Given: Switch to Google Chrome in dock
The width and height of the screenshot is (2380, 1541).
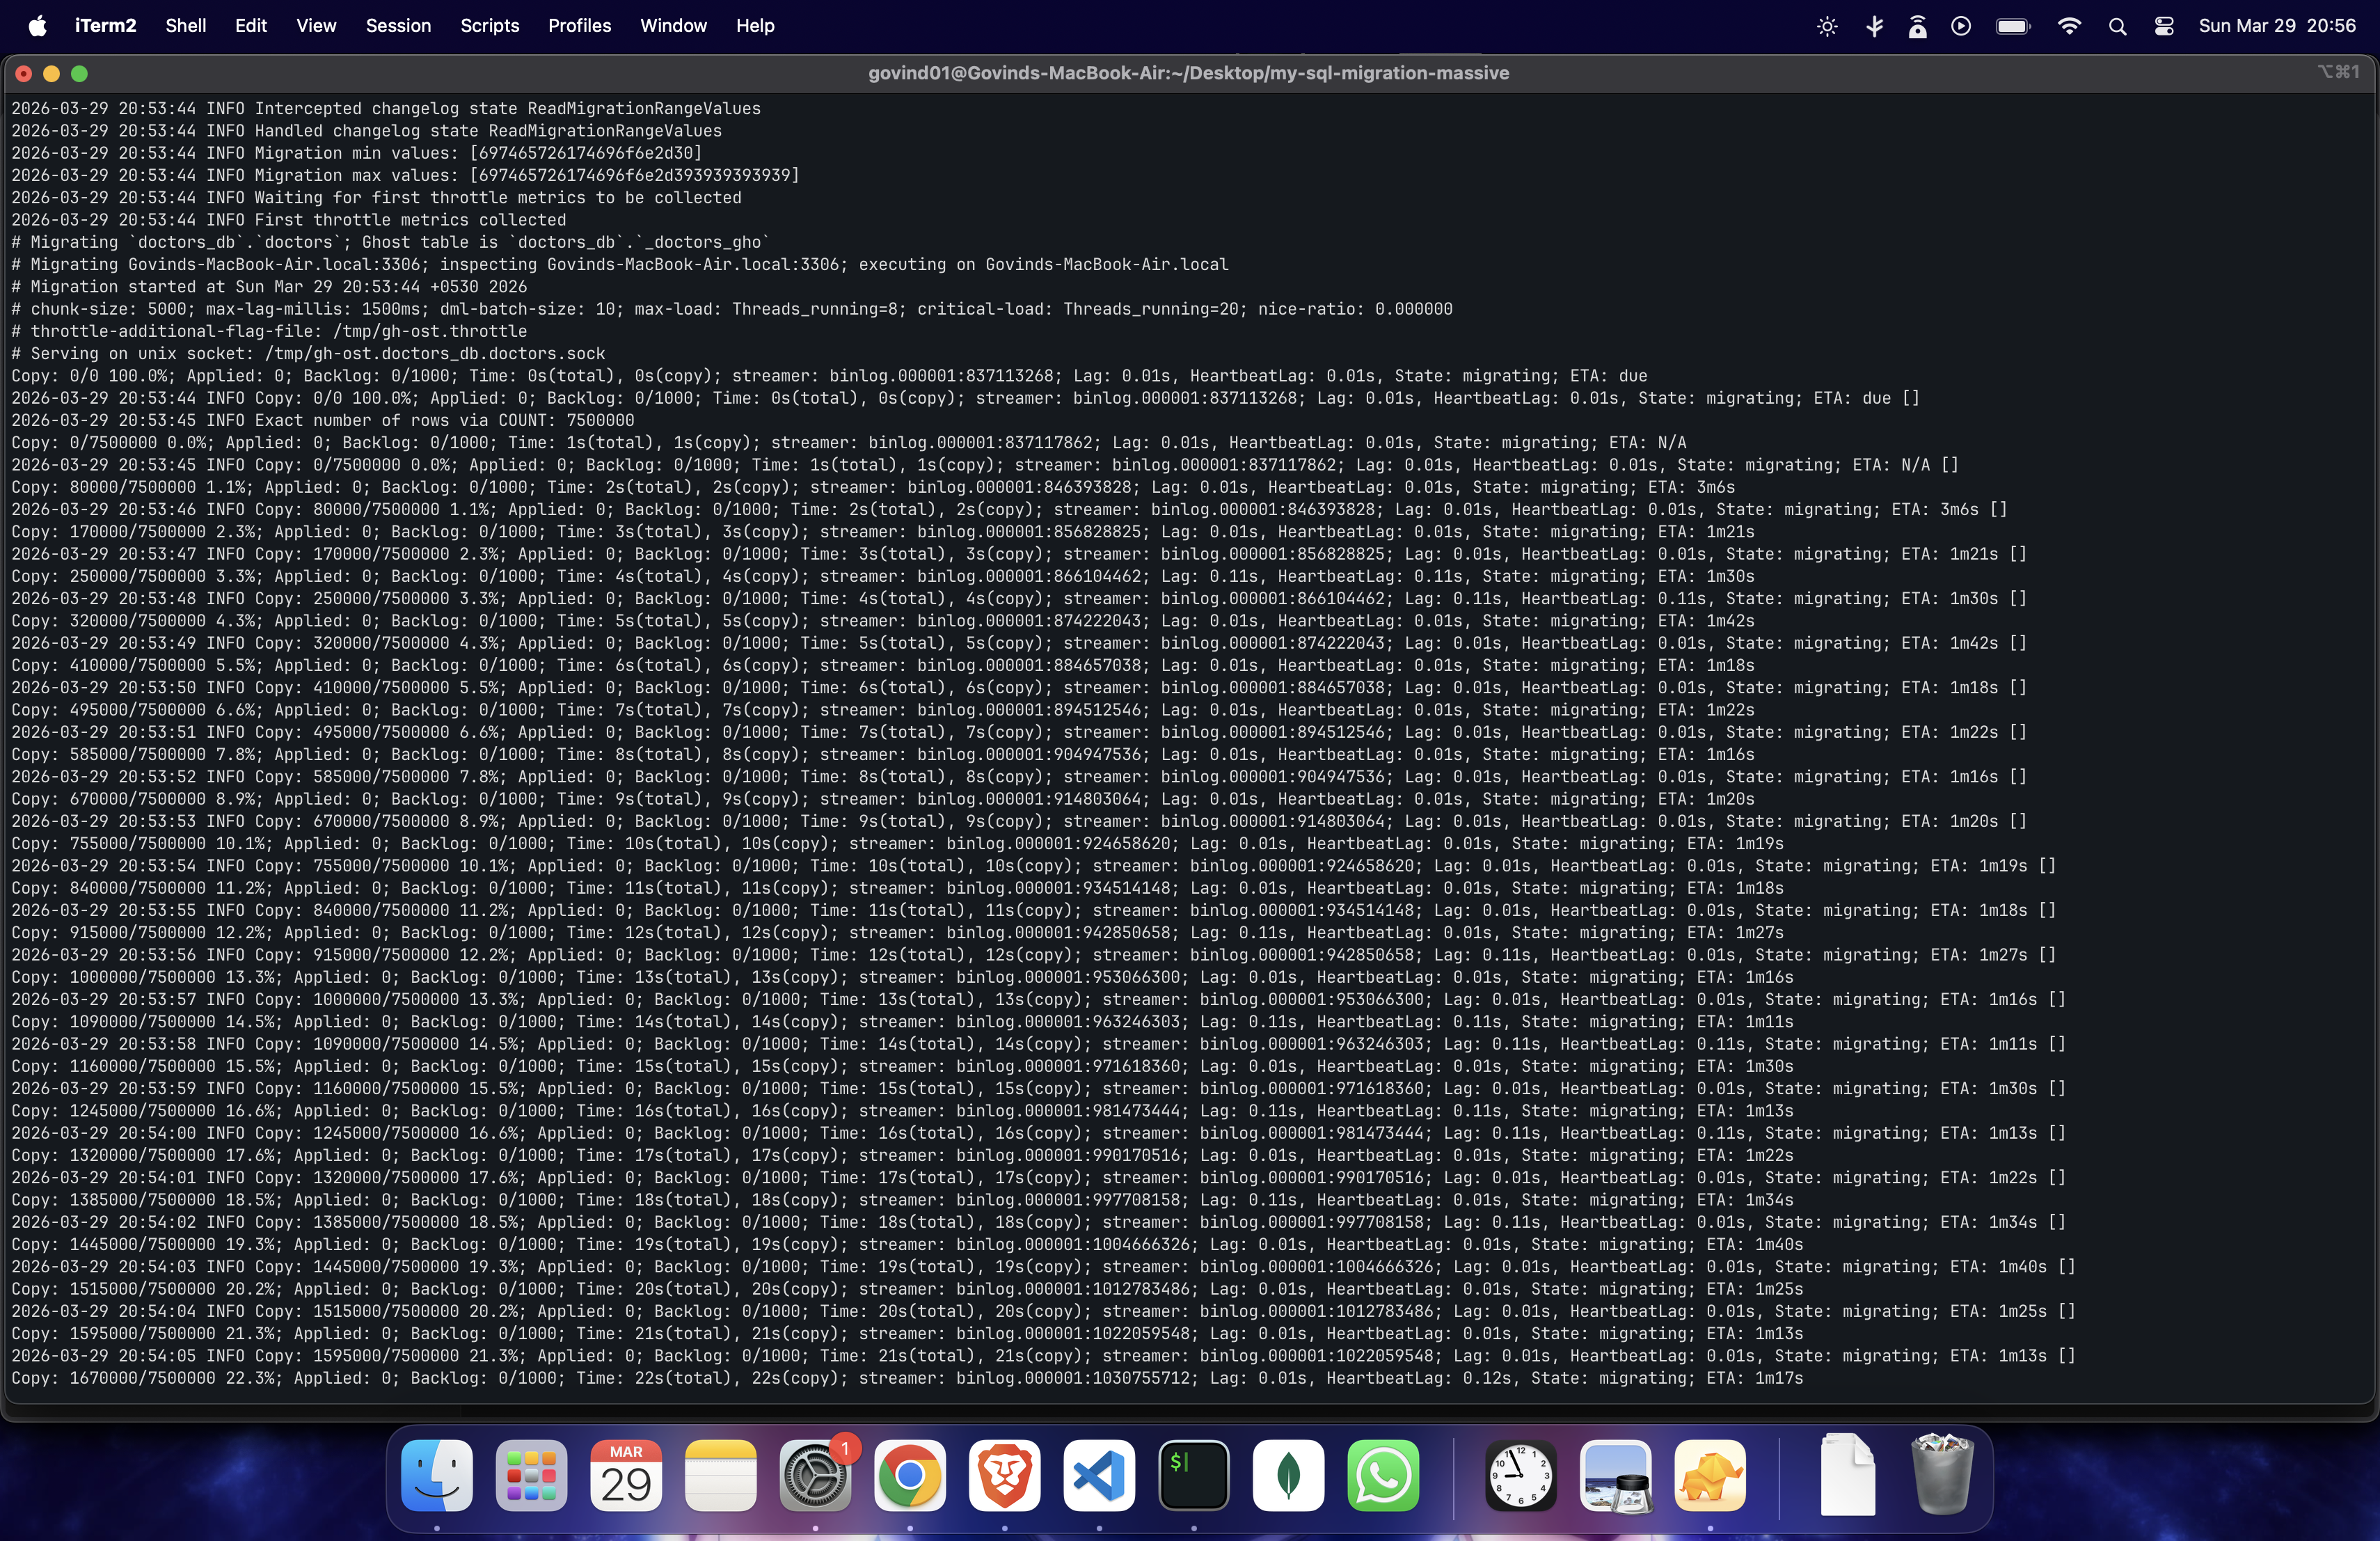Looking at the screenshot, I should 909,1475.
